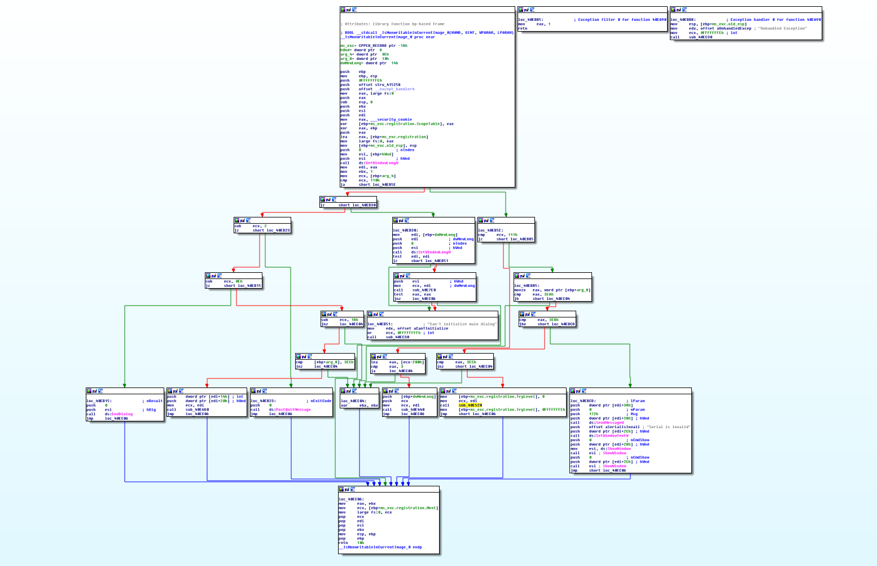The height and width of the screenshot is (566, 877).
Task: Click color icon on the loc_40EB5E node
Action: click(x=481, y=220)
